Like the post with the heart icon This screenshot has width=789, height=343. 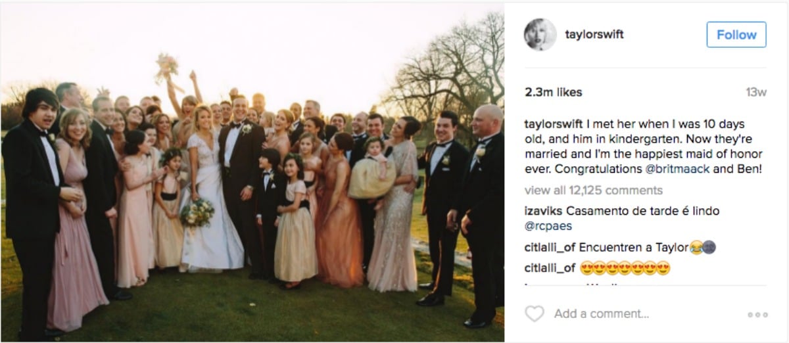535,313
